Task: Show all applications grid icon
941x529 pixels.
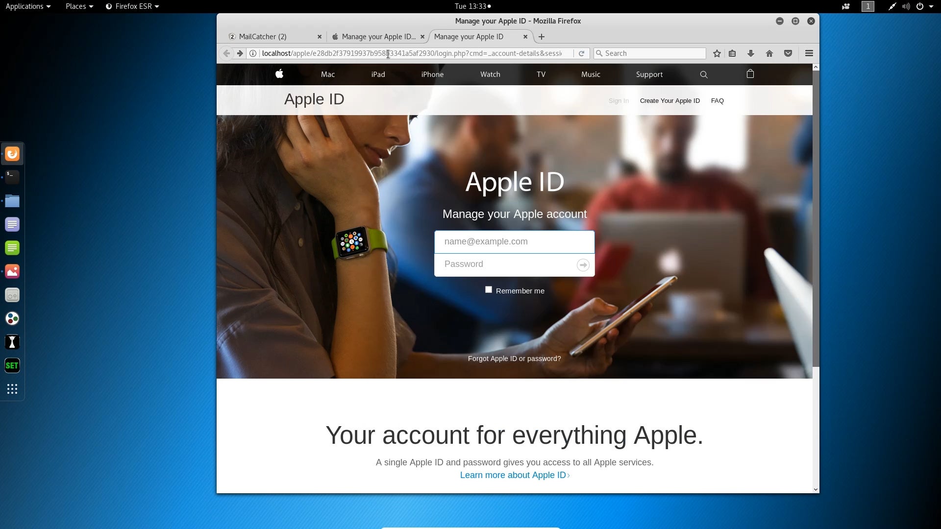Action: point(12,389)
